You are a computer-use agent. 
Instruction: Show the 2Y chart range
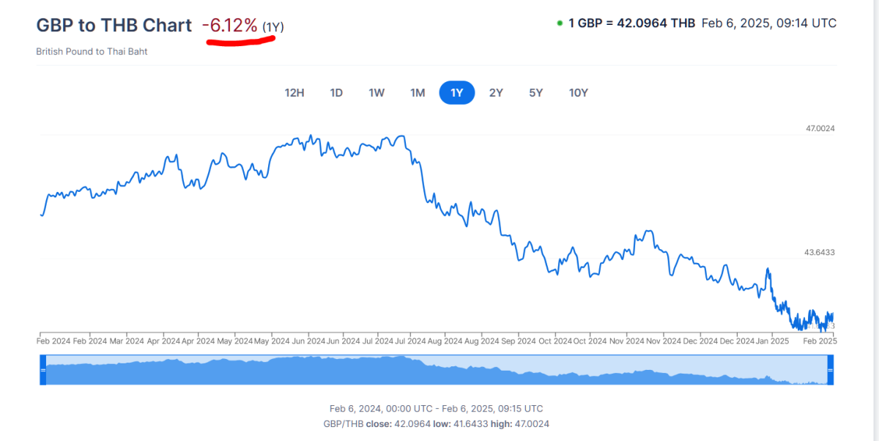click(496, 93)
